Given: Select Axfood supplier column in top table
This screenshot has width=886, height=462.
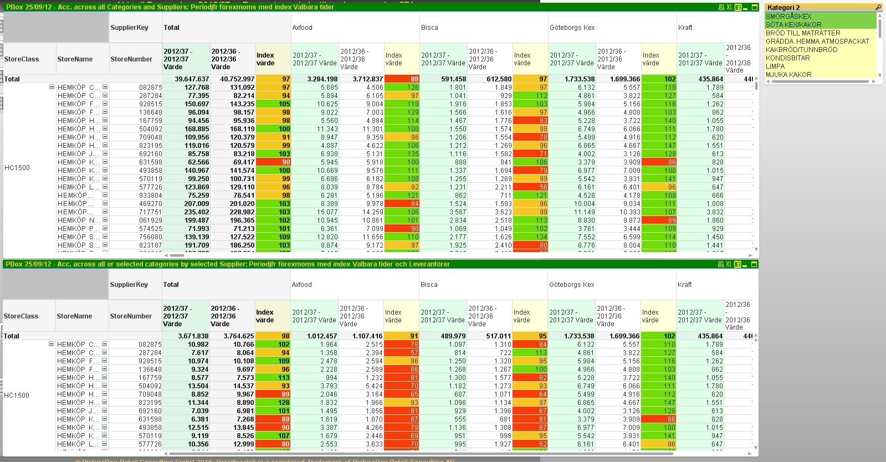Looking at the screenshot, I should coord(355,28).
